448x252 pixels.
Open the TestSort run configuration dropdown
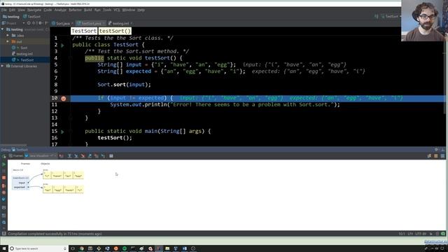click(x=391, y=17)
